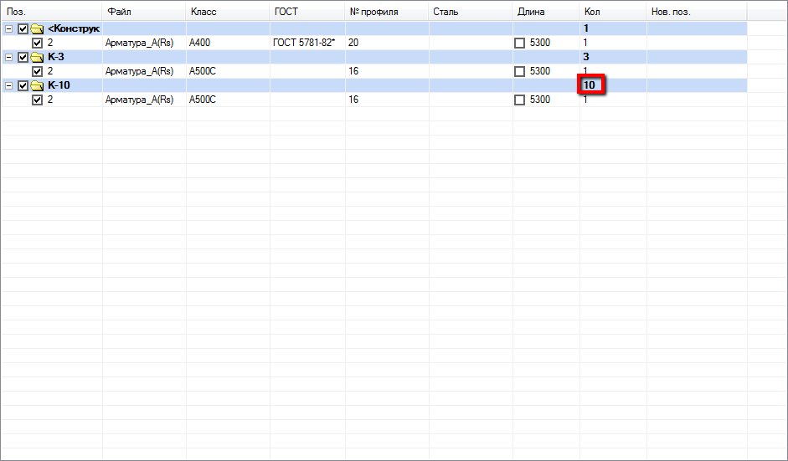
Task: Uncheck position 2 checkbox under K-3
Action: (37, 71)
